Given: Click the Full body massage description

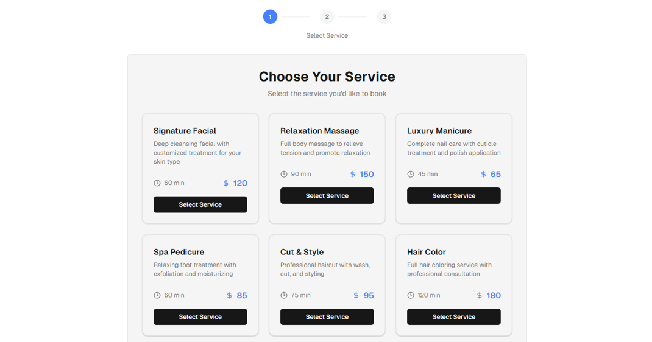Looking at the screenshot, I should click(x=325, y=148).
